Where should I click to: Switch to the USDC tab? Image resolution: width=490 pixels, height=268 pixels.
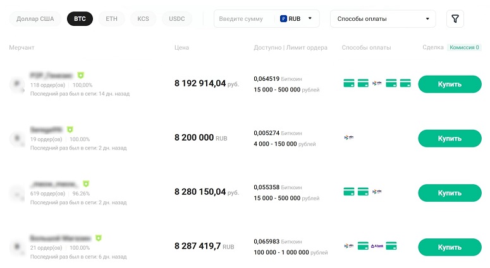tap(177, 19)
